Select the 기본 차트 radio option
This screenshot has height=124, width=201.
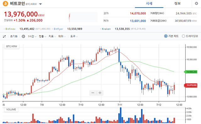point(171,36)
